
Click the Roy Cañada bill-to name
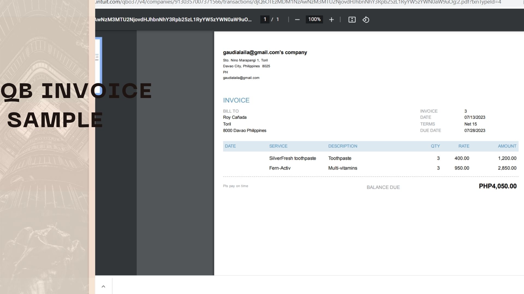234,118
